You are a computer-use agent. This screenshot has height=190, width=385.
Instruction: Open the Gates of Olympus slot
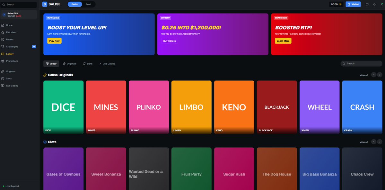[63, 169]
